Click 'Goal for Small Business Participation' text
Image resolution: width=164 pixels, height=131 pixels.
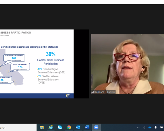[51, 62]
